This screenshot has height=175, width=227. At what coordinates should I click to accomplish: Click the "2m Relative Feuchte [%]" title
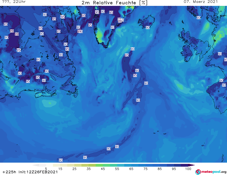pos(115,3)
